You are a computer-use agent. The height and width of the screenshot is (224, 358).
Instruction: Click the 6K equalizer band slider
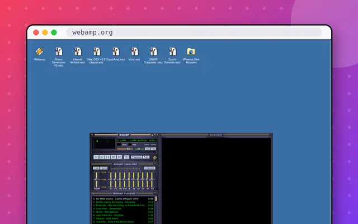[138, 180]
